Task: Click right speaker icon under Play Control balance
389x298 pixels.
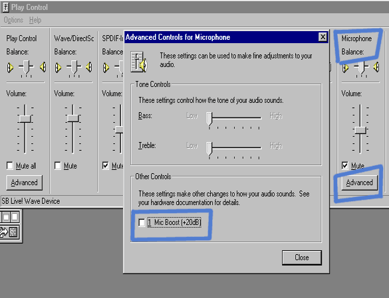Action: (x=43, y=67)
